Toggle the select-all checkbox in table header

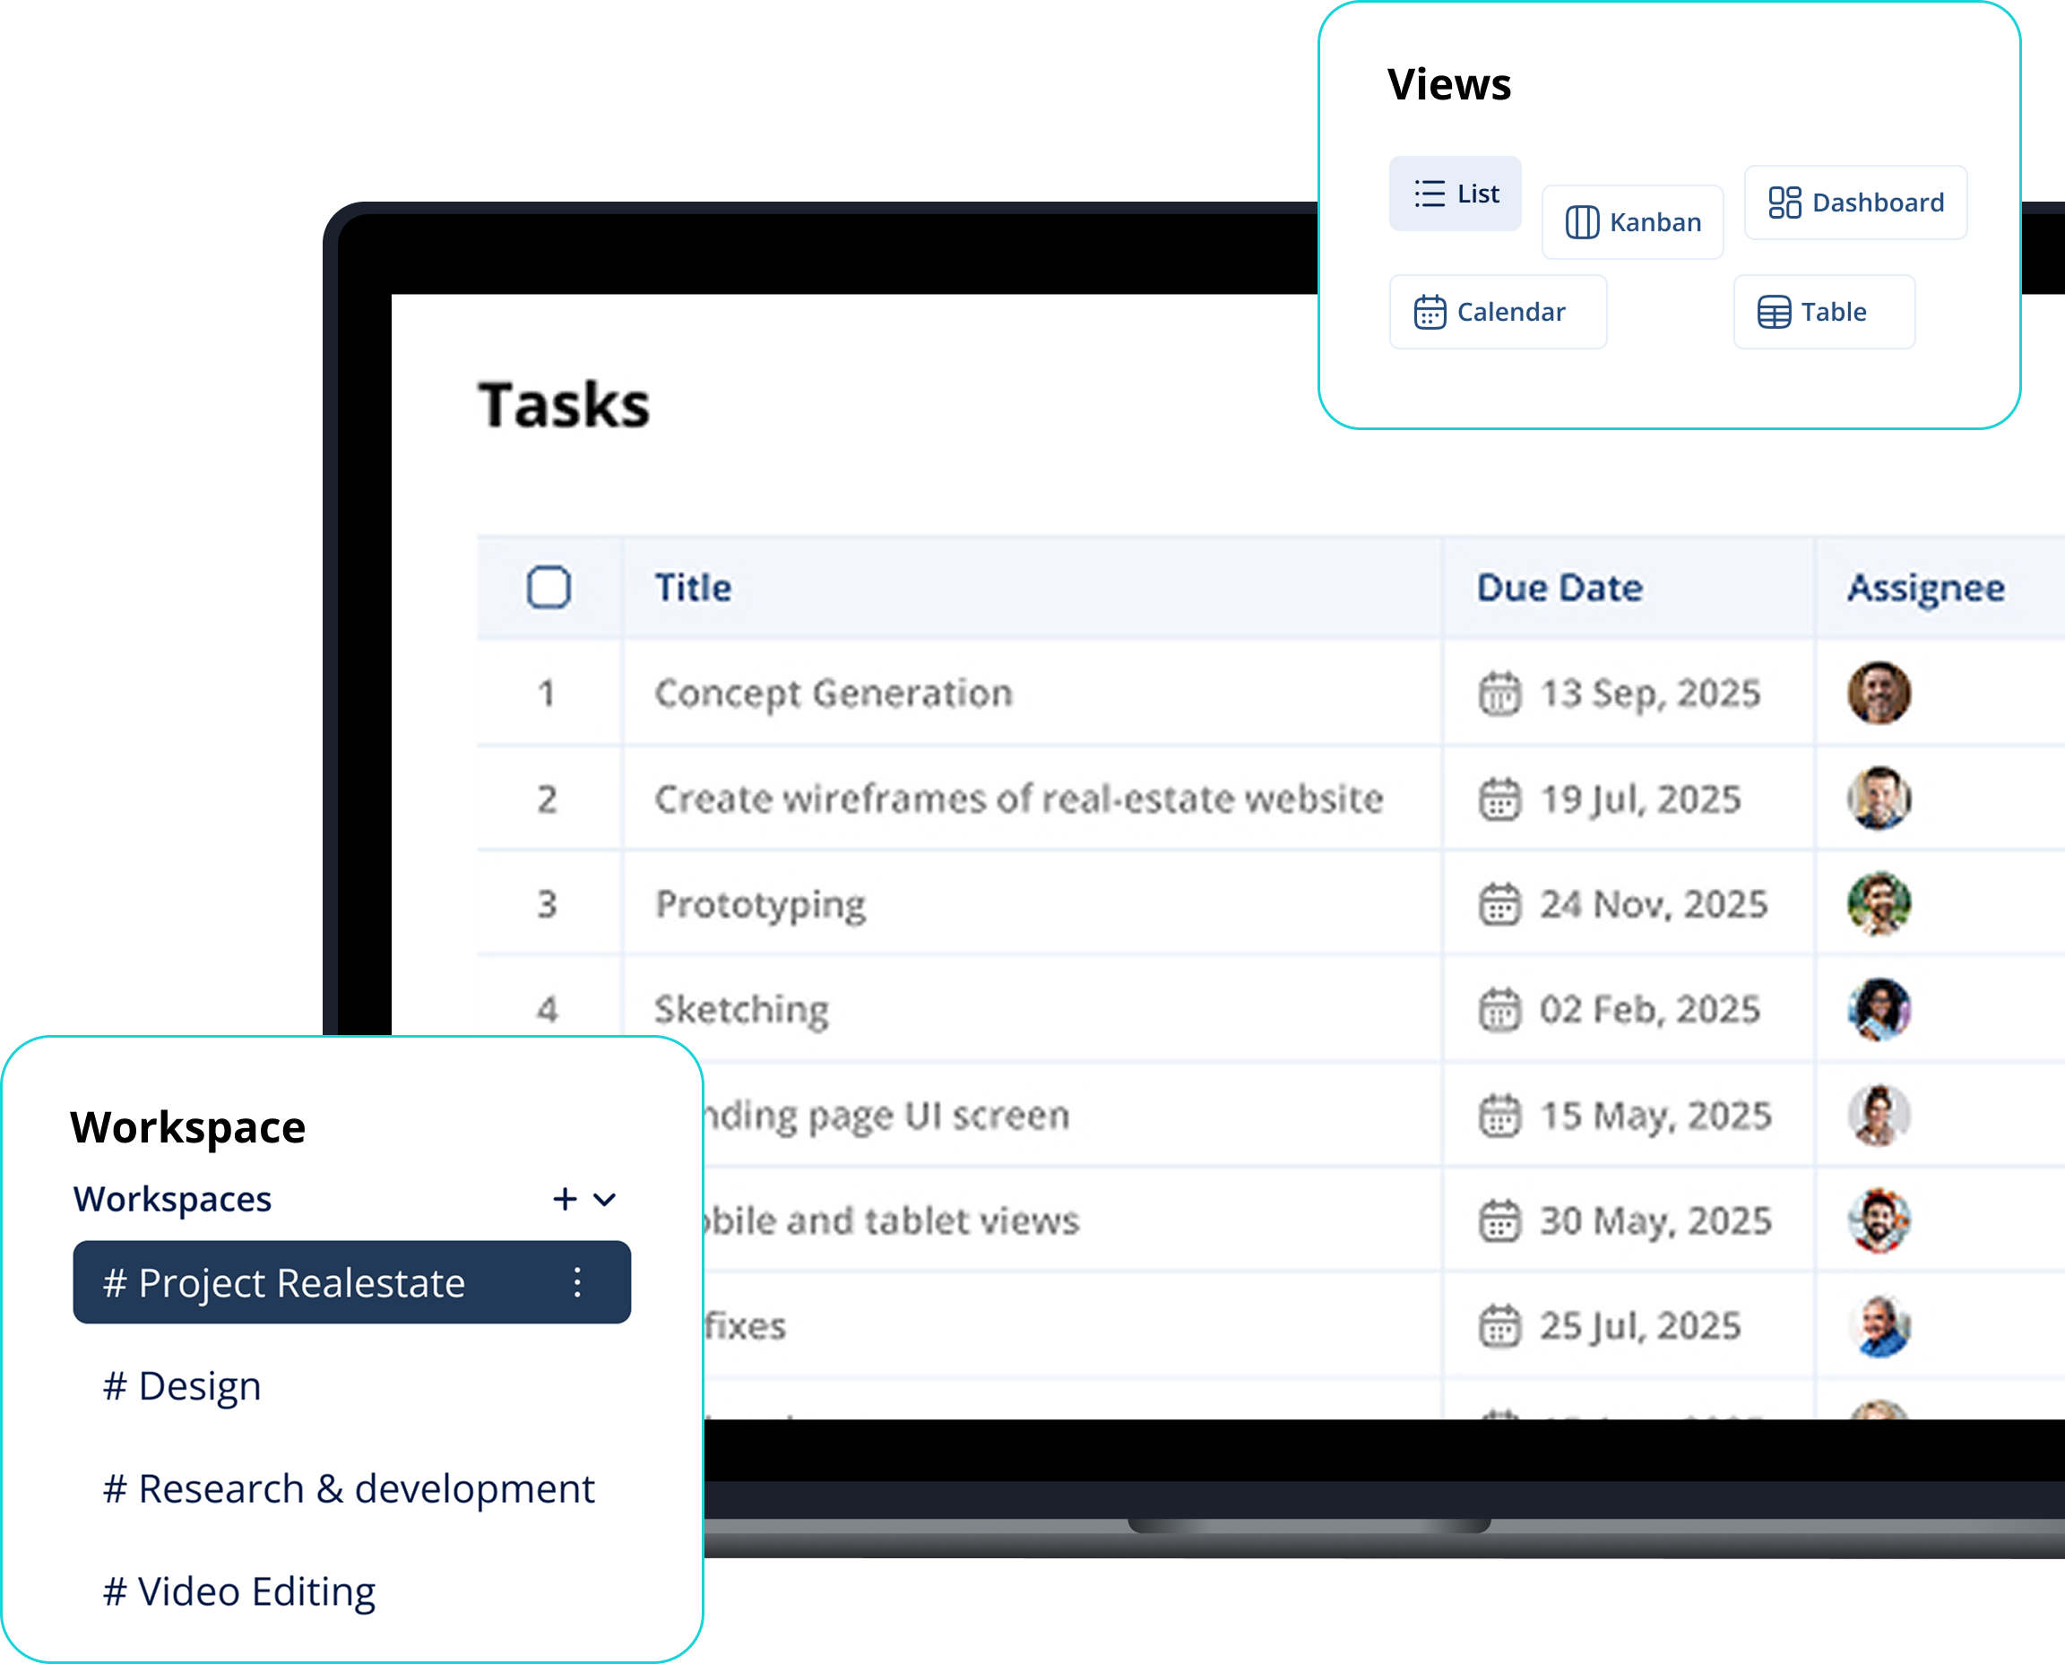click(549, 588)
